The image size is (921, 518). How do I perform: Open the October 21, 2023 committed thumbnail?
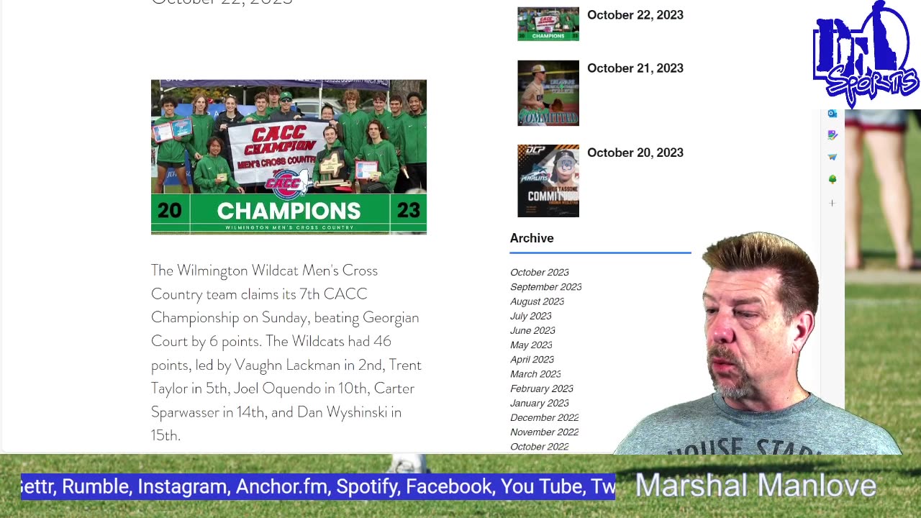pos(548,94)
